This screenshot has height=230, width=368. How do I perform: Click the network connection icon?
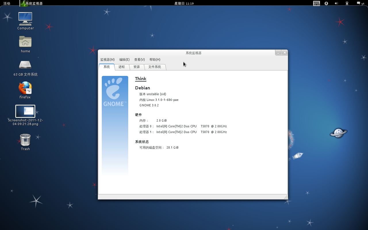[347, 3]
